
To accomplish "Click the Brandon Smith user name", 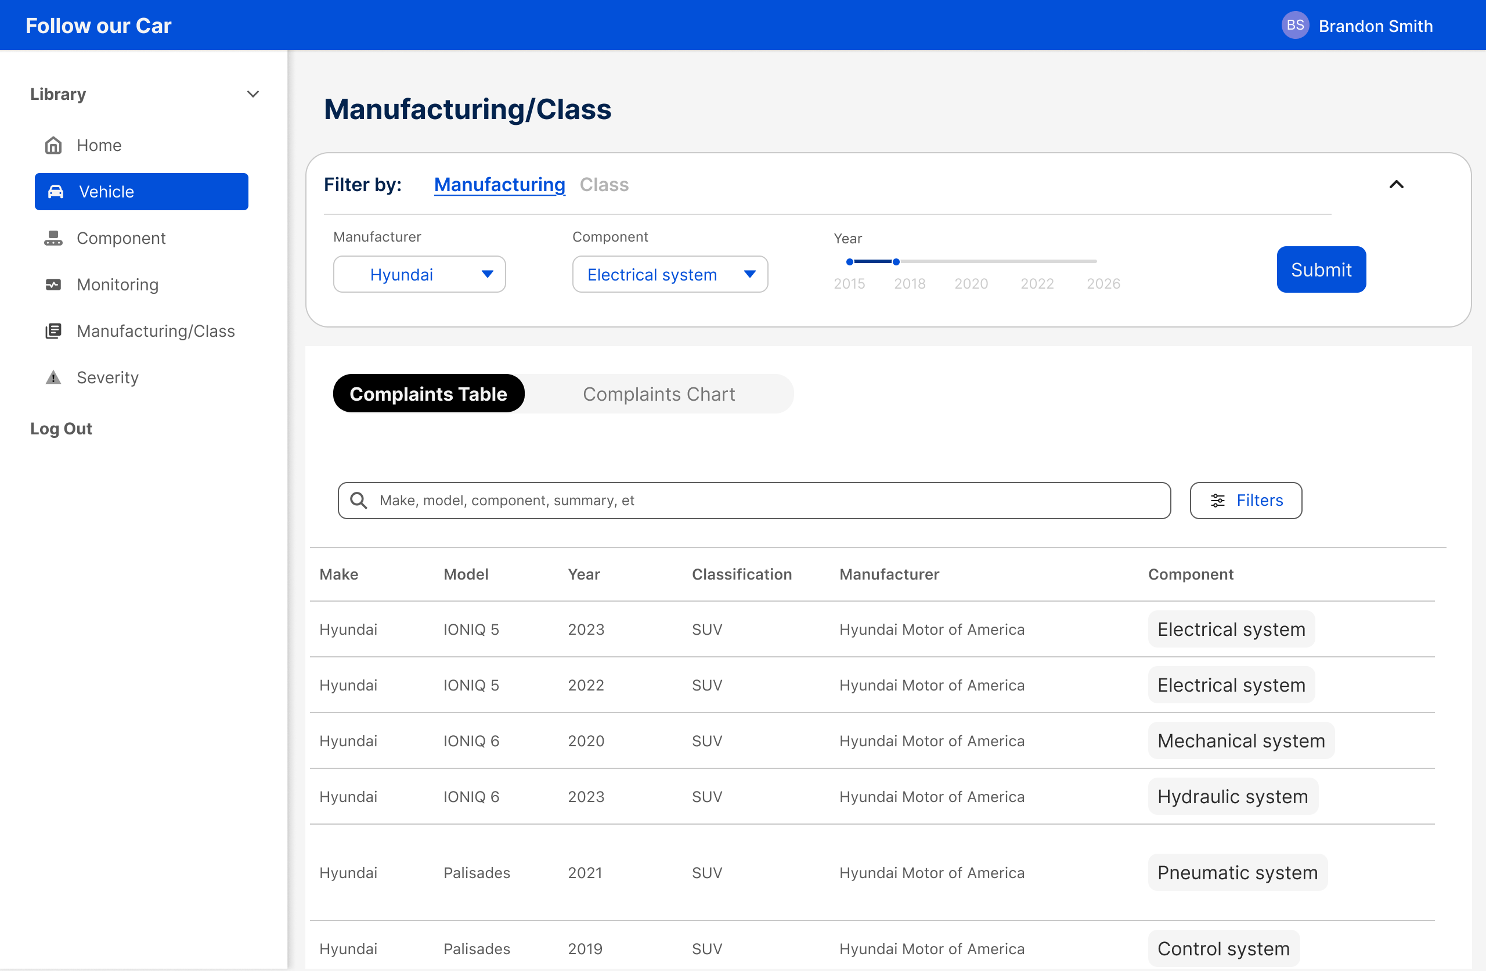I will 1376,26.
